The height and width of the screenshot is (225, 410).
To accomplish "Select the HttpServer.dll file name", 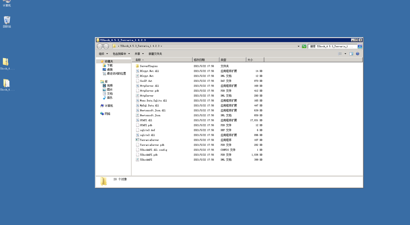I will coord(149,86).
